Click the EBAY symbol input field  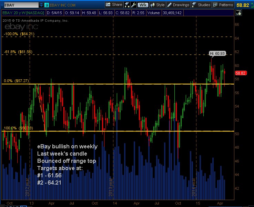[21, 5]
